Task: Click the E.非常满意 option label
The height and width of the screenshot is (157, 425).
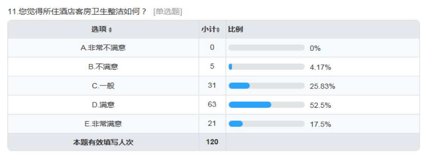Action: 103,124
